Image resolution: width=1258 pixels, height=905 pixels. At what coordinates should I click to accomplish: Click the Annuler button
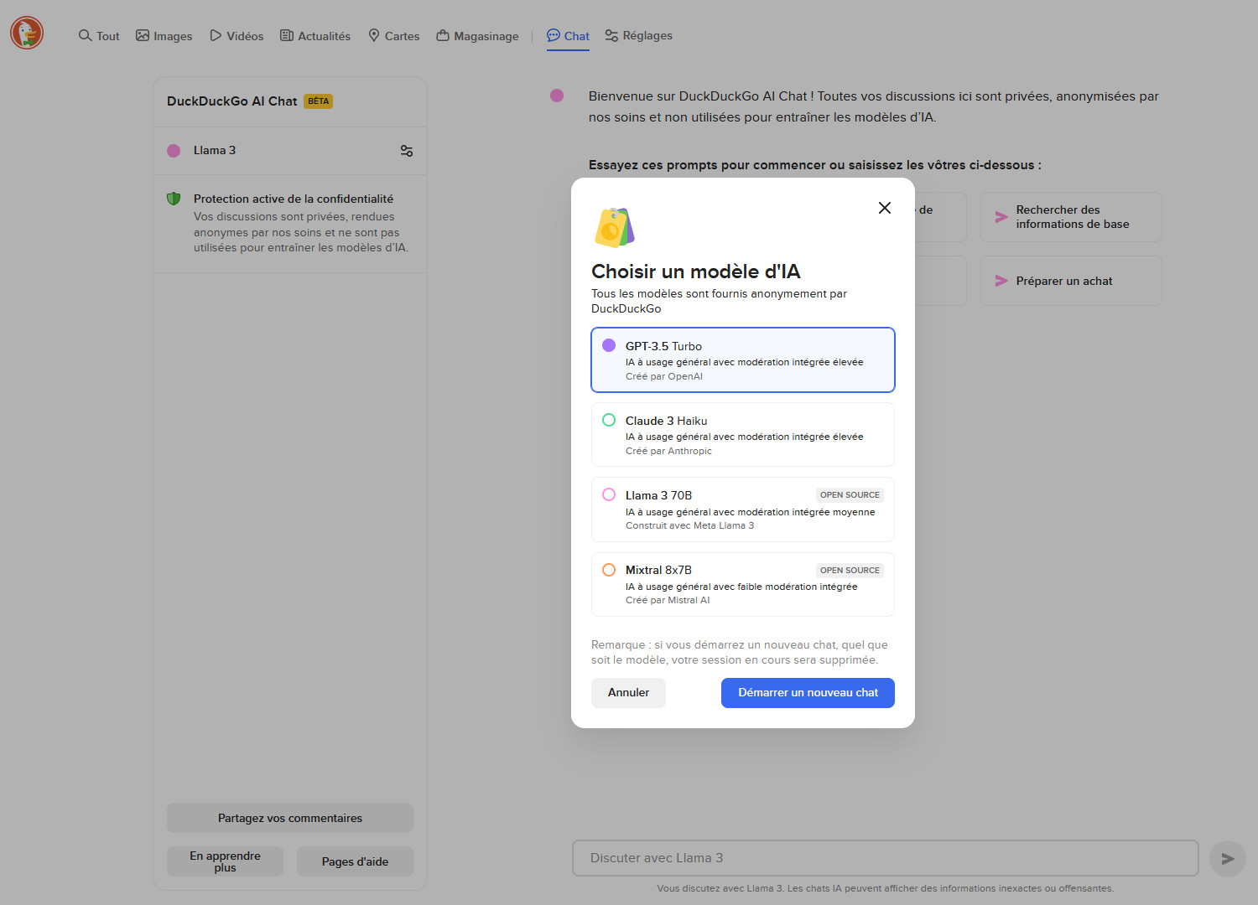click(628, 693)
